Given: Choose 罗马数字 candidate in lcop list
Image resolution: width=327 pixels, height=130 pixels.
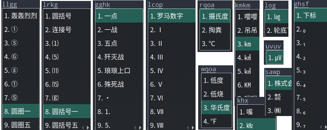Looking at the screenshot, I should pyautogui.click(x=172, y=16).
